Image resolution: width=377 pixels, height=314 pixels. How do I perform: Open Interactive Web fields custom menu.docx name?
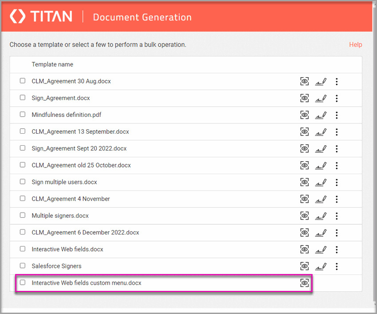tap(86, 283)
